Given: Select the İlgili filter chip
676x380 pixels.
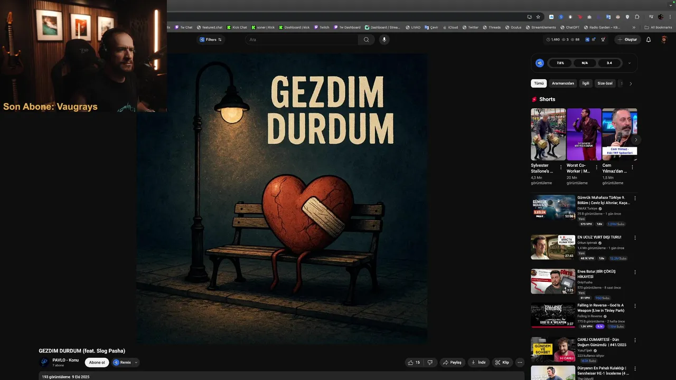Looking at the screenshot, I should [x=586, y=83].
